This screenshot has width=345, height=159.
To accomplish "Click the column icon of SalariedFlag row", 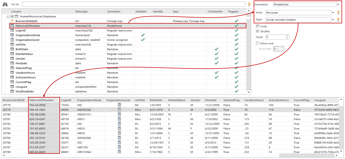I will (12, 68).
